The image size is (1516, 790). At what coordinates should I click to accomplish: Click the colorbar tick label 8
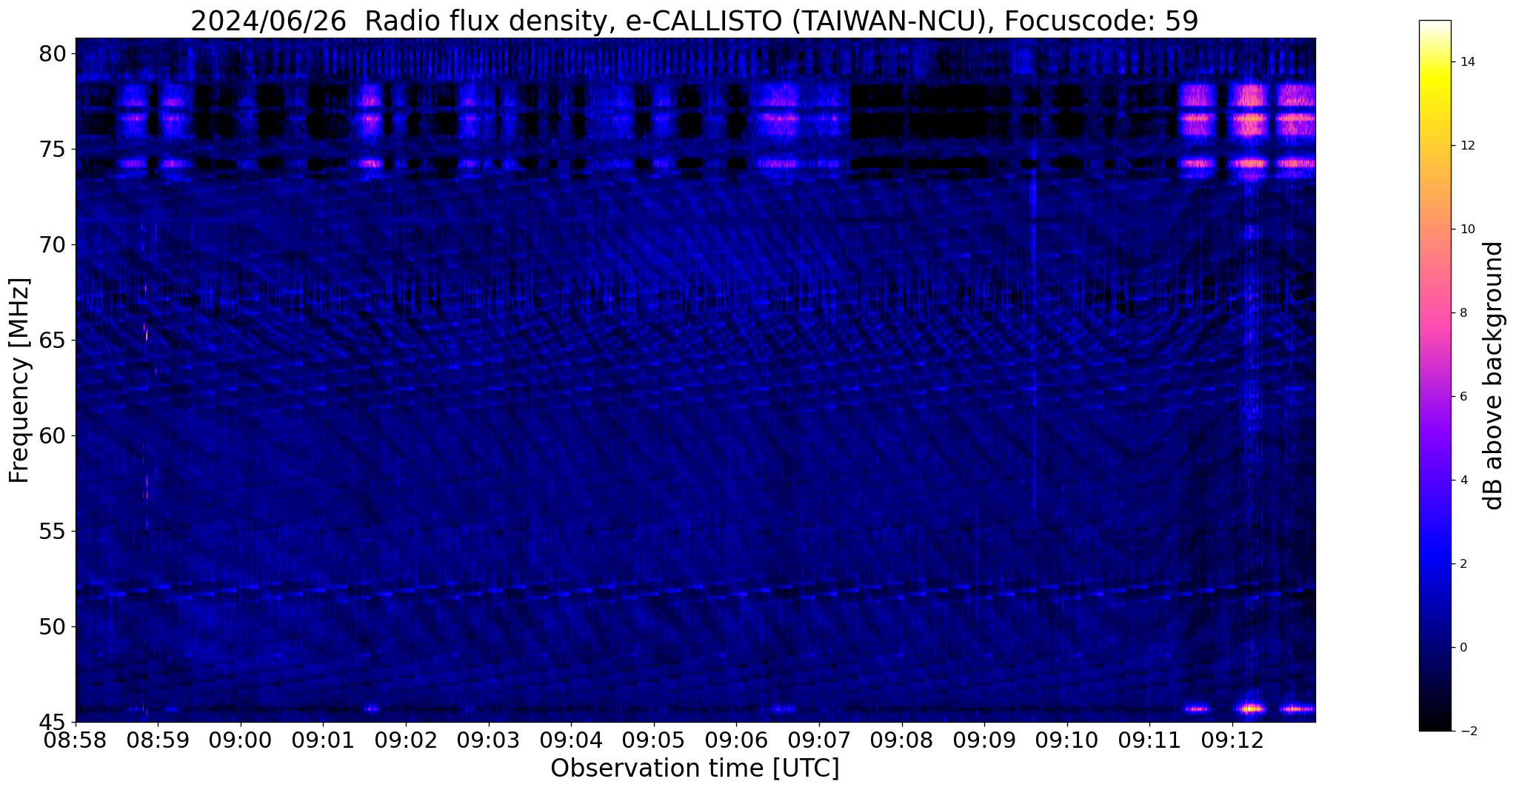(x=1462, y=312)
